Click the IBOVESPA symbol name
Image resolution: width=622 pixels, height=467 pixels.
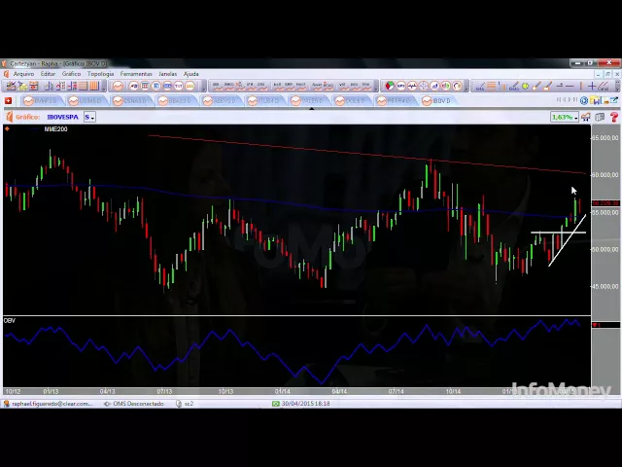pos(62,117)
